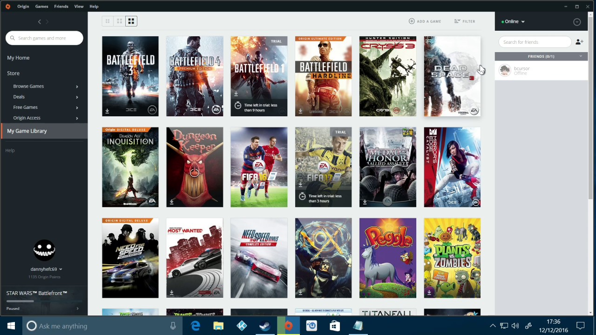This screenshot has width=596, height=335.
Task: Open the Origin menu
Action: pos(23,7)
